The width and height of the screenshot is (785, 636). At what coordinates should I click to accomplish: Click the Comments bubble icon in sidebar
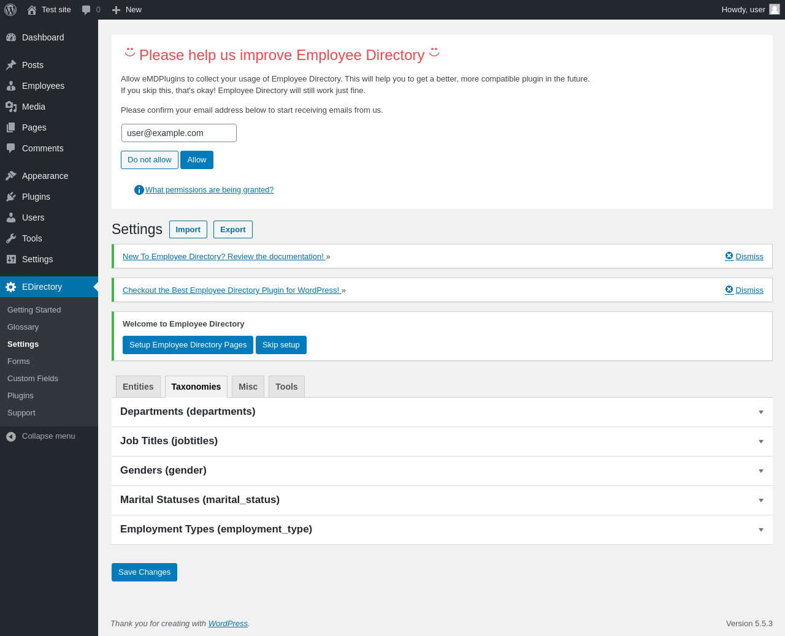pyautogui.click(x=11, y=148)
